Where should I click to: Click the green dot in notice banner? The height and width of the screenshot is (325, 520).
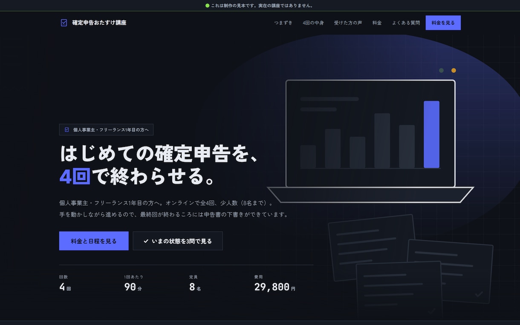(x=208, y=6)
